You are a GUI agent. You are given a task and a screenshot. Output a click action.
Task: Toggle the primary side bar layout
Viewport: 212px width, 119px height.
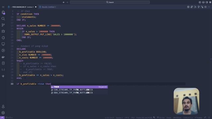[200, 2]
